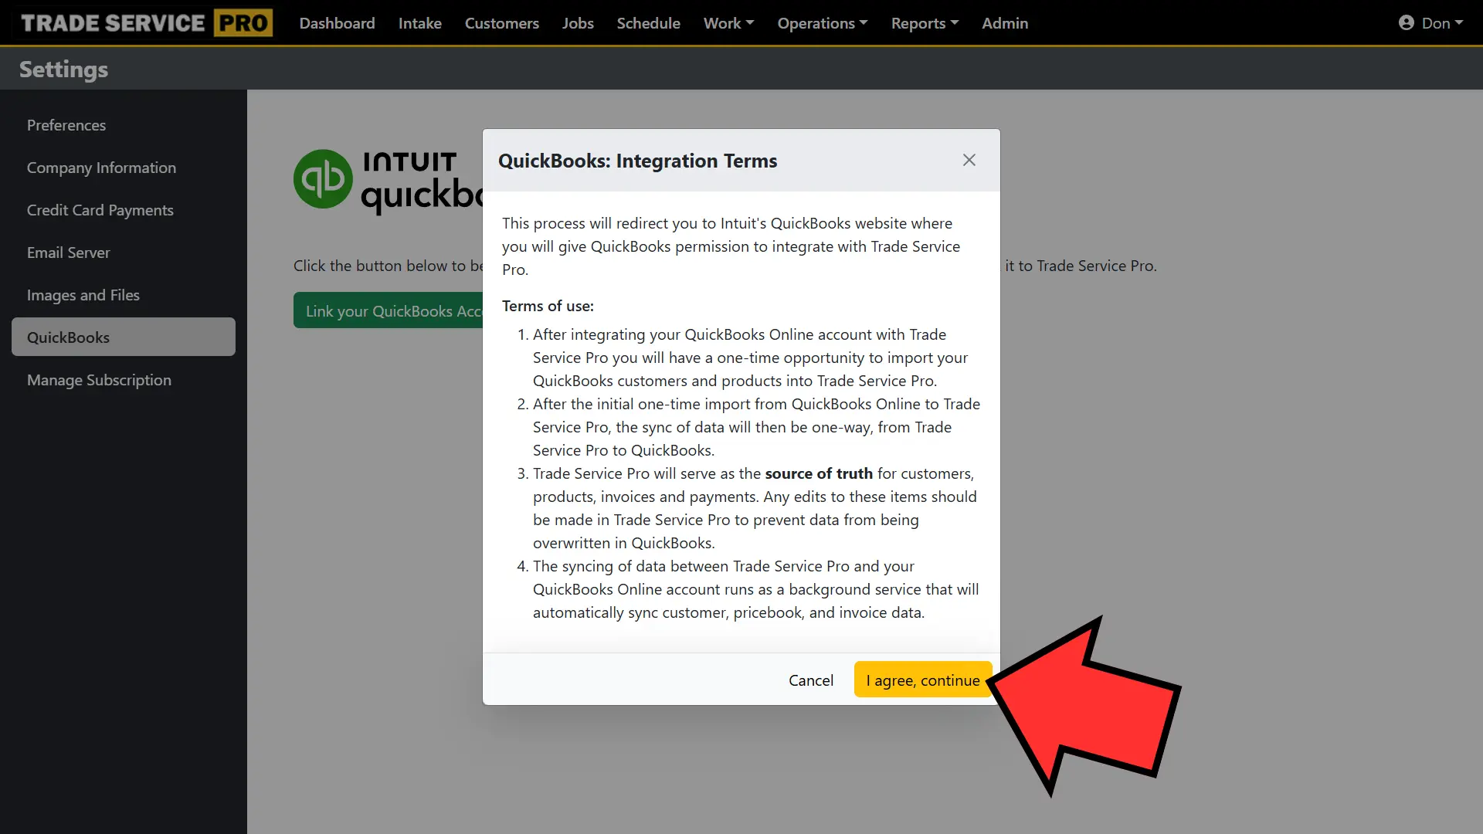Close the Integration Terms dialog

[x=969, y=160]
